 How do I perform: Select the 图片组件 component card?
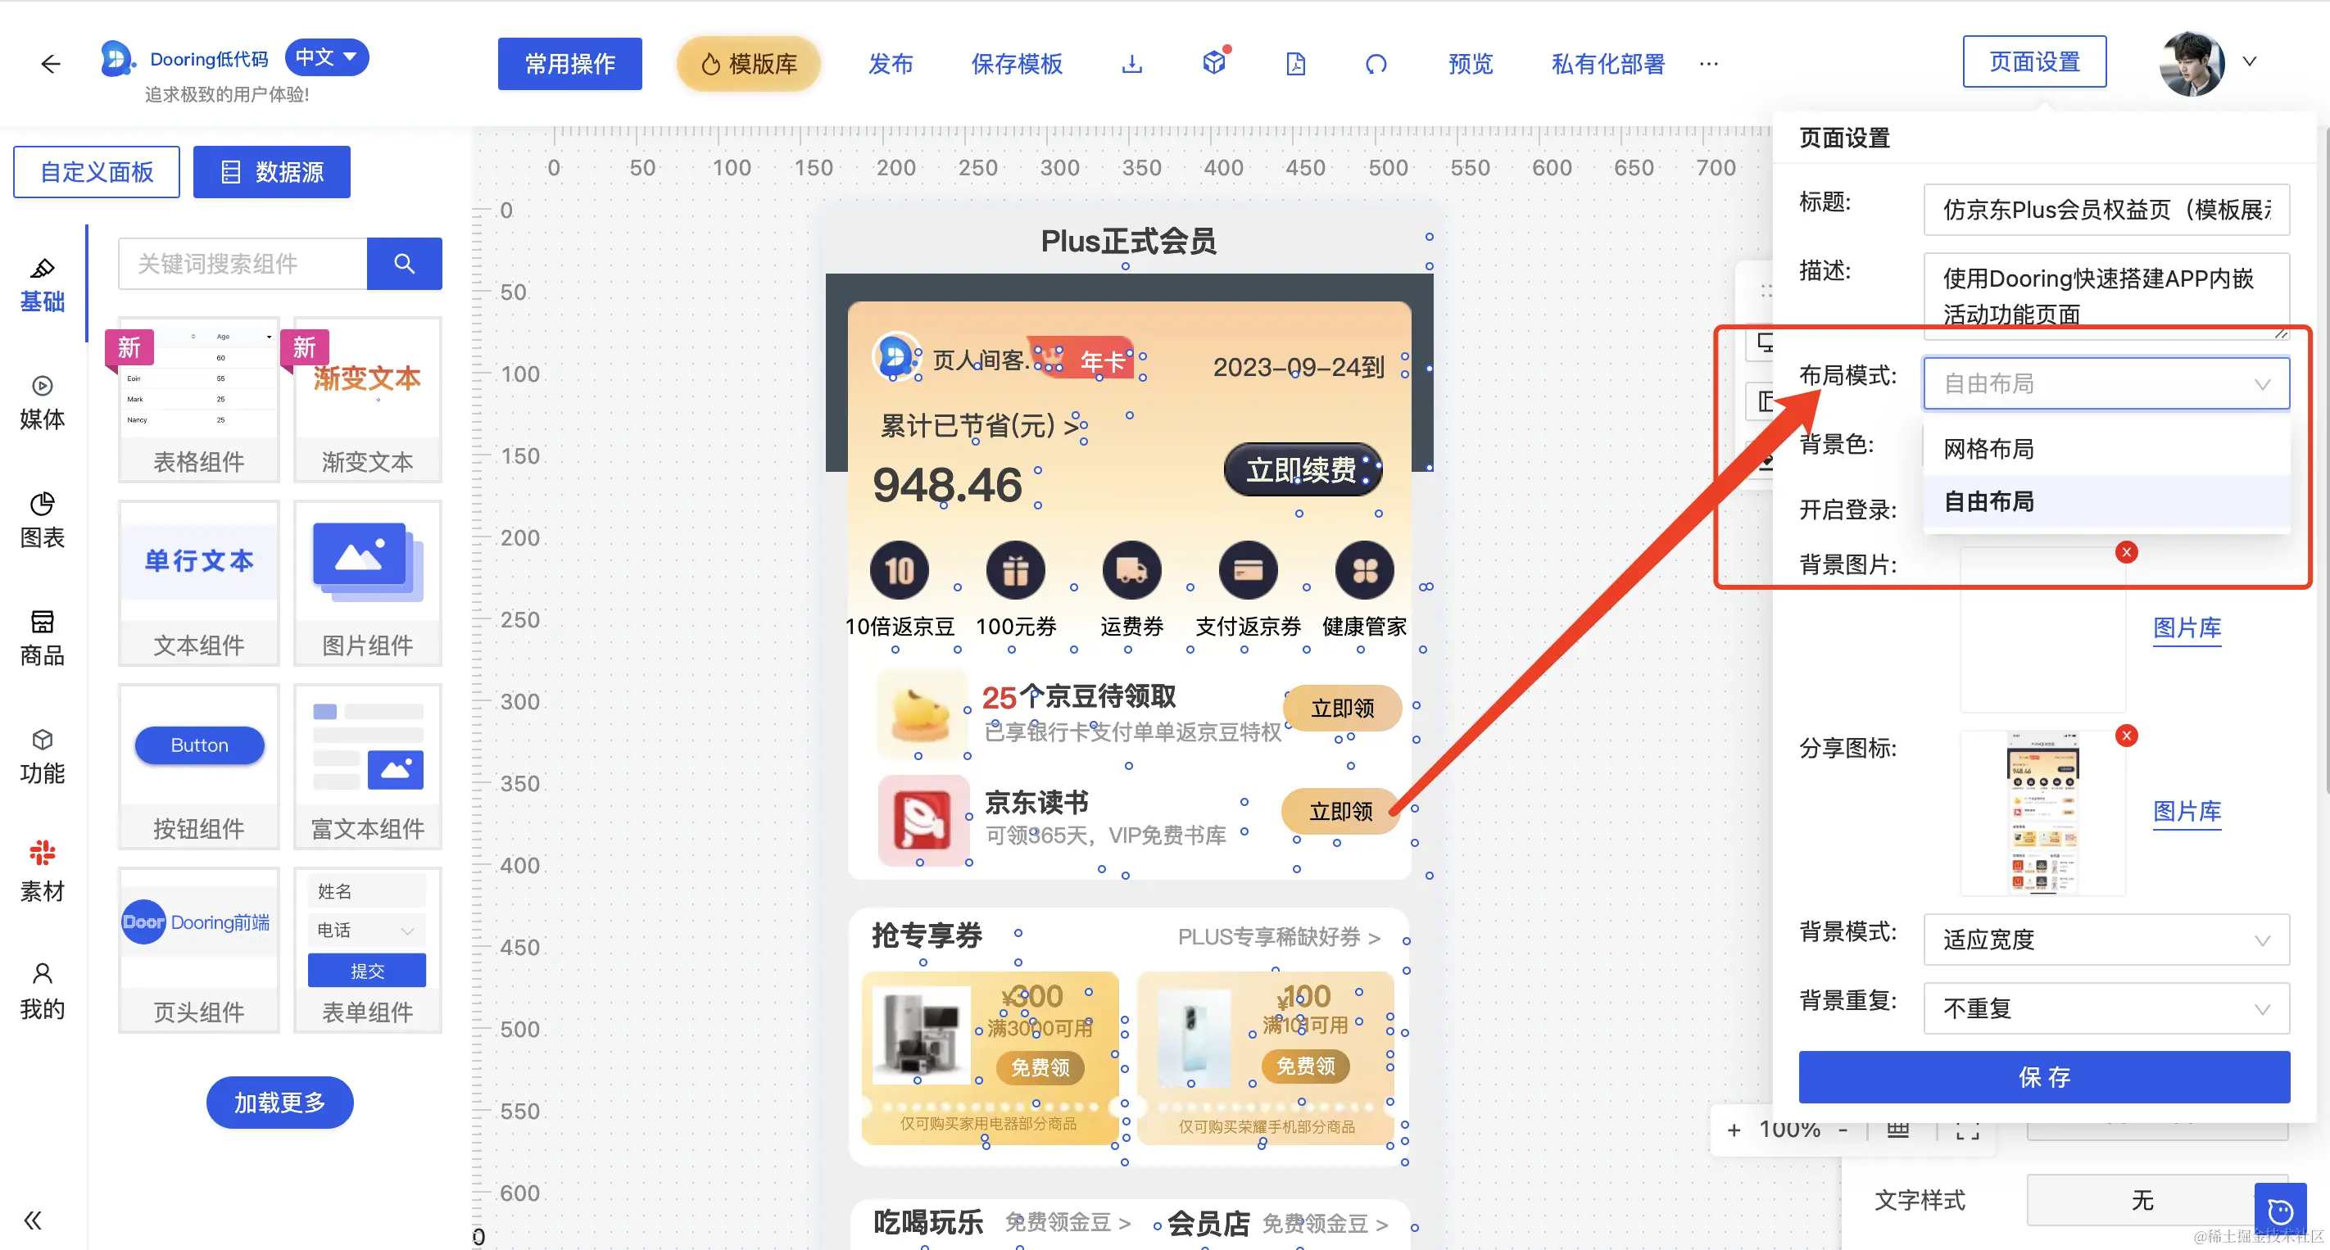click(x=367, y=582)
